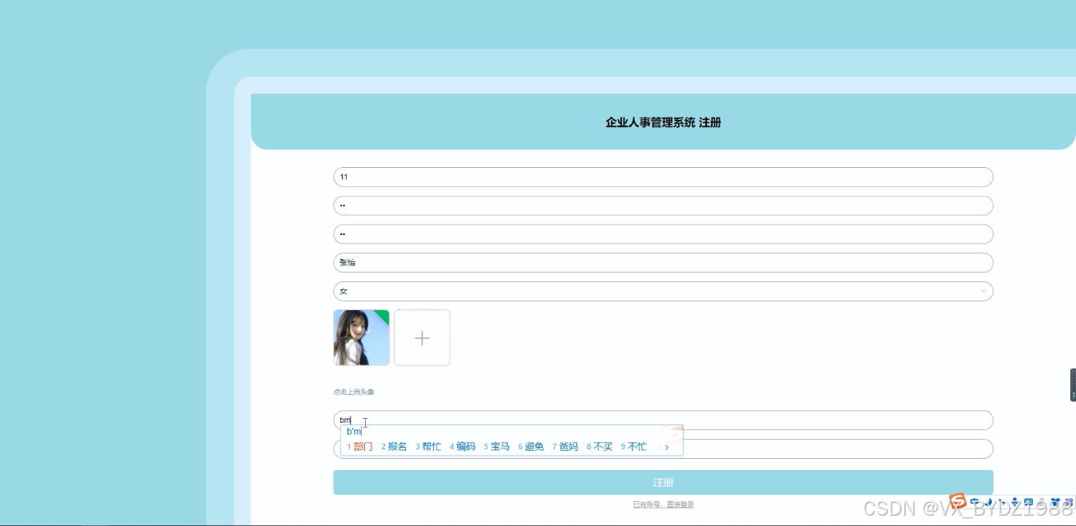Click the 注册 register button

[663, 482]
